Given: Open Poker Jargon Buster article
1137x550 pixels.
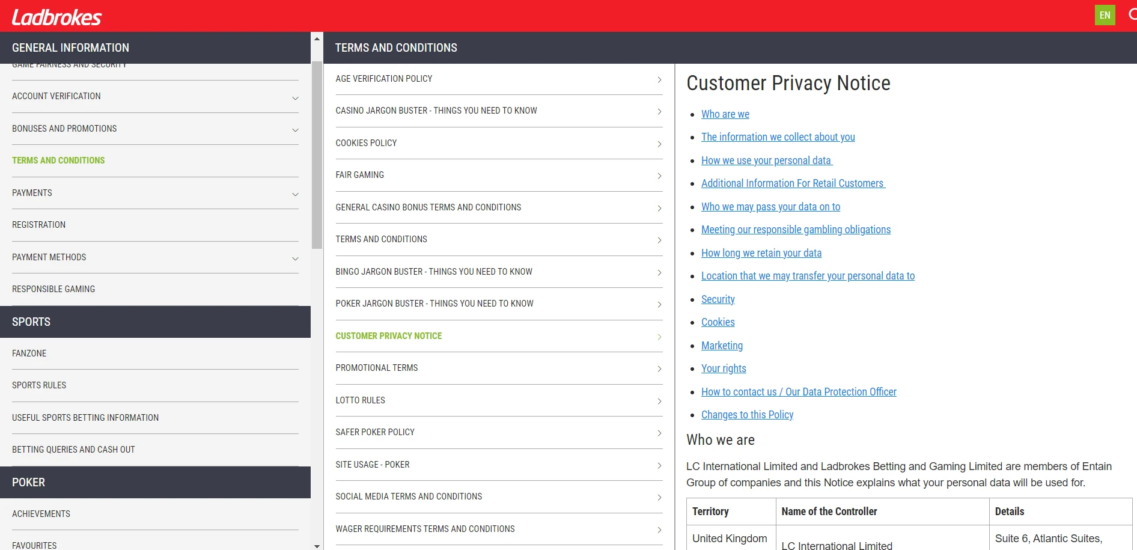Looking at the screenshot, I should point(499,304).
